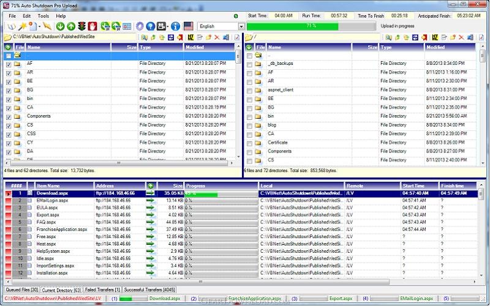The width and height of the screenshot is (490, 306).
Task: Sort local list by Modified column header
Action: coord(209,47)
